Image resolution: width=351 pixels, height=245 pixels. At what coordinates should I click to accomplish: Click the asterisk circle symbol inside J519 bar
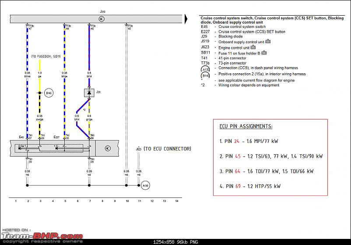[x=102, y=19]
